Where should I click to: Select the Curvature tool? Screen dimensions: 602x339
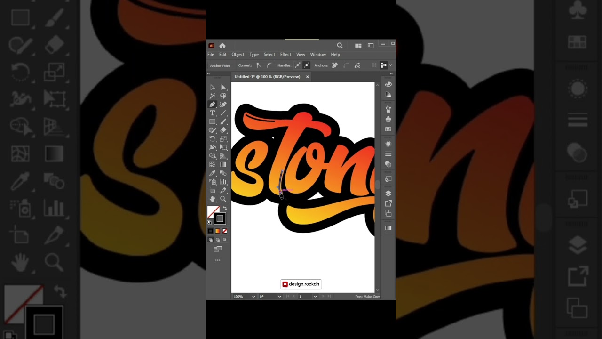tap(223, 104)
